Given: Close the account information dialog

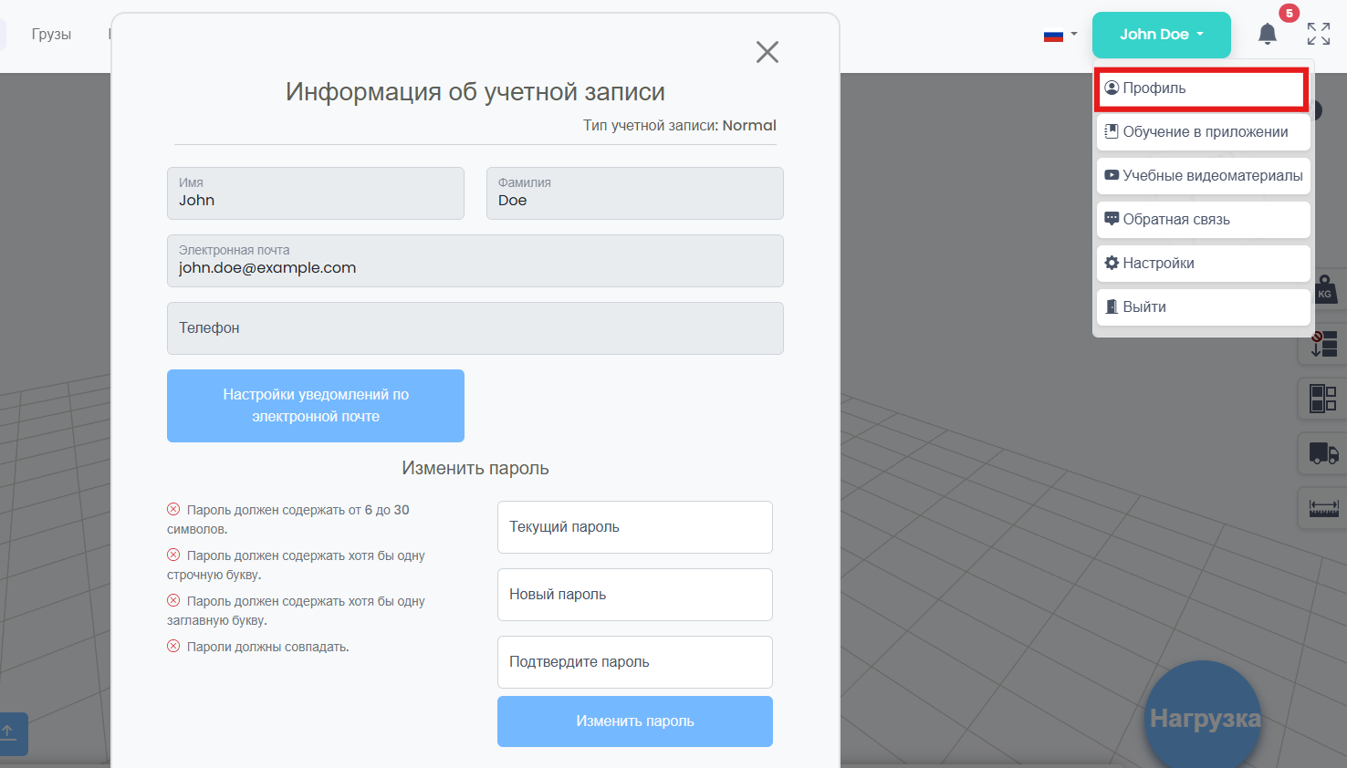Looking at the screenshot, I should (767, 52).
